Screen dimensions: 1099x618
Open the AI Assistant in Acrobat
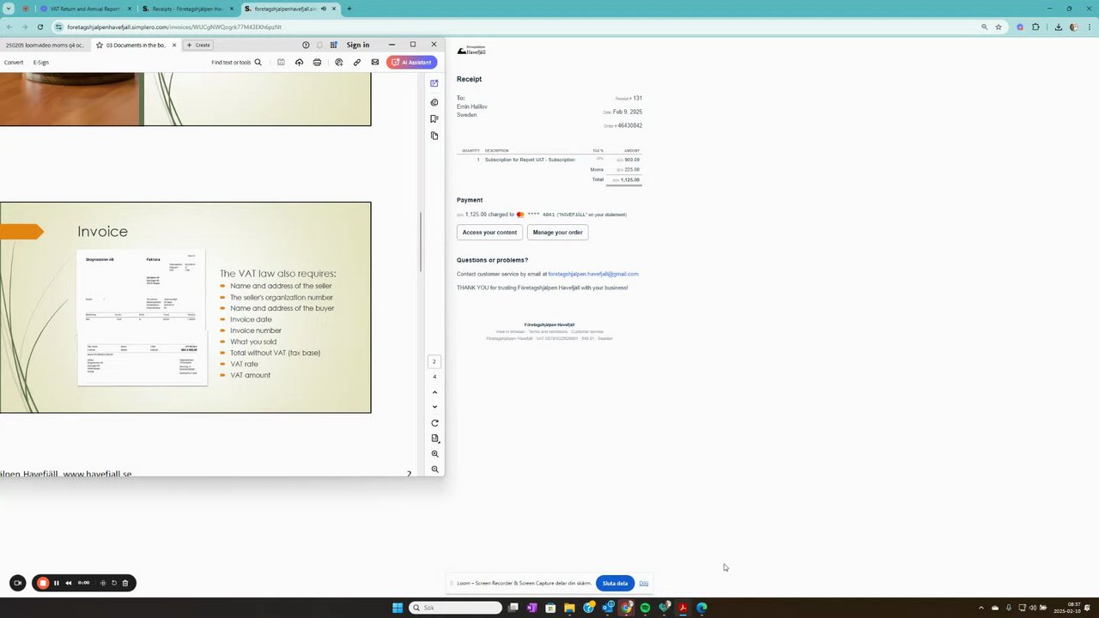pos(412,62)
